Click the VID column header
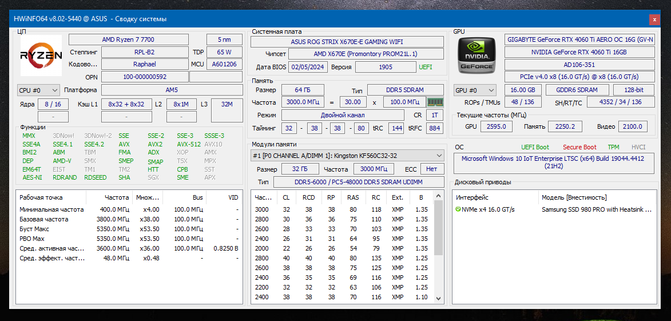This screenshot has width=671, height=321. pos(225,197)
